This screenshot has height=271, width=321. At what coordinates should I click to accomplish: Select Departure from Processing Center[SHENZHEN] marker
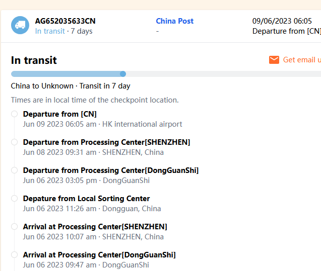(15, 142)
